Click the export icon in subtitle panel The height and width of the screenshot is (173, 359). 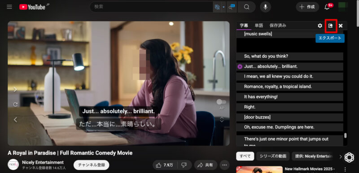(330, 26)
